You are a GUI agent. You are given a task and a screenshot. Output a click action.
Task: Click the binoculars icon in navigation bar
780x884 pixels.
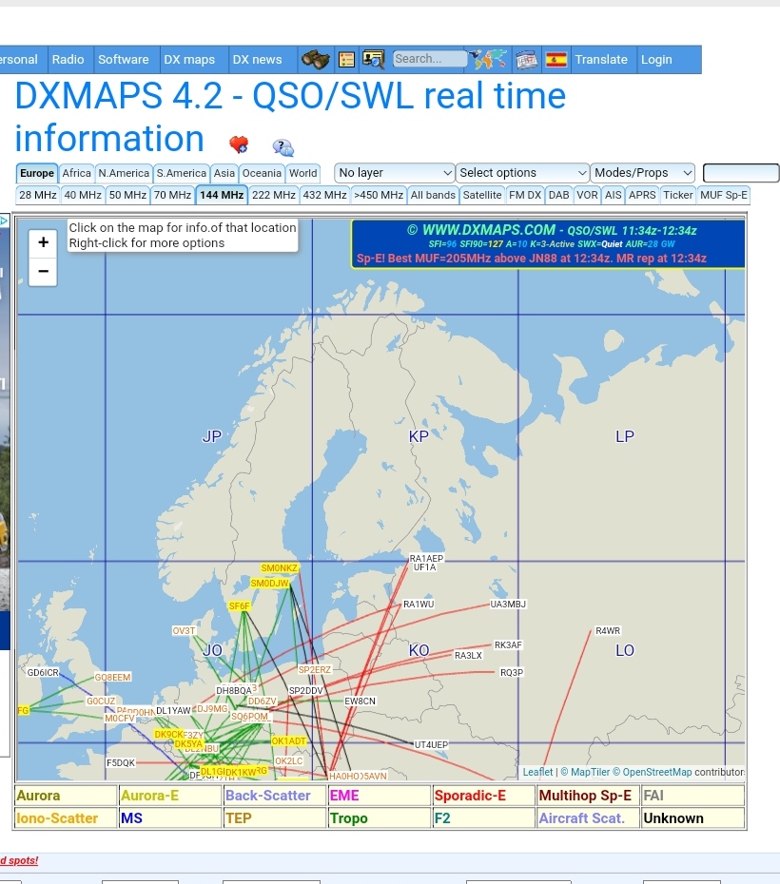click(315, 59)
